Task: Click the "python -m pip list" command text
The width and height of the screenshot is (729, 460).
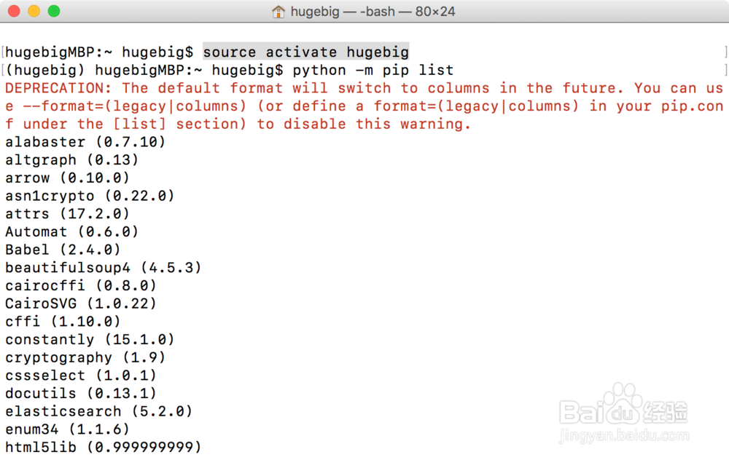Action: pyautogui.click(x=373, y=70)
